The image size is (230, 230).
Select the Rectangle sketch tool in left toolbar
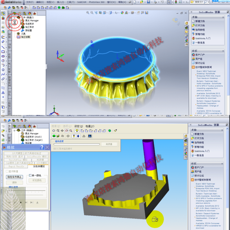coord(3,52)
